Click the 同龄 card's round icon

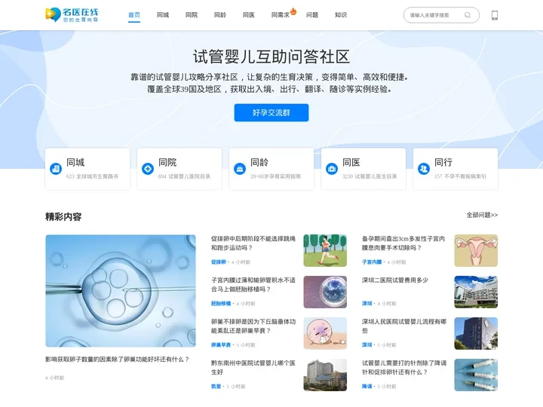[240, 169]
